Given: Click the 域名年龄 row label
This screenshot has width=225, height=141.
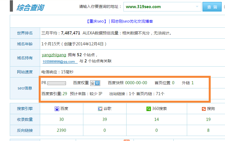Looking at the screenshot, I should (x=25, y=44).
